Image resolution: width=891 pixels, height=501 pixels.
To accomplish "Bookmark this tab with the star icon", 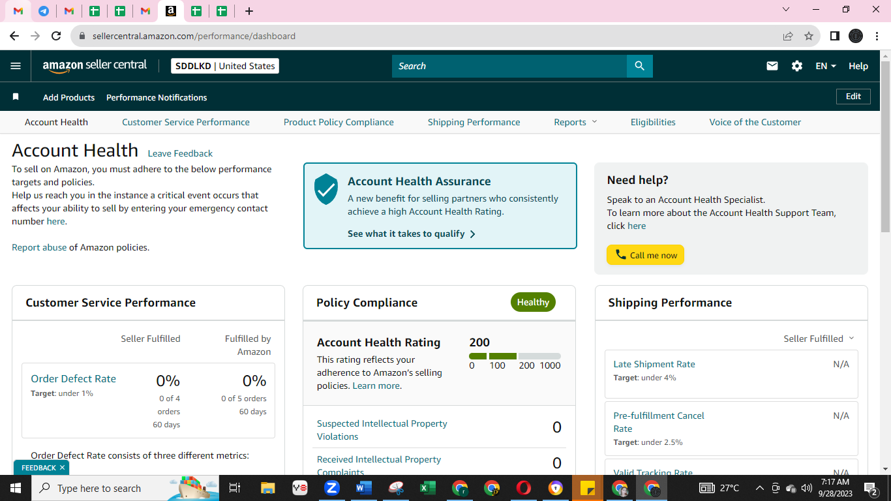I will (809, 36).
